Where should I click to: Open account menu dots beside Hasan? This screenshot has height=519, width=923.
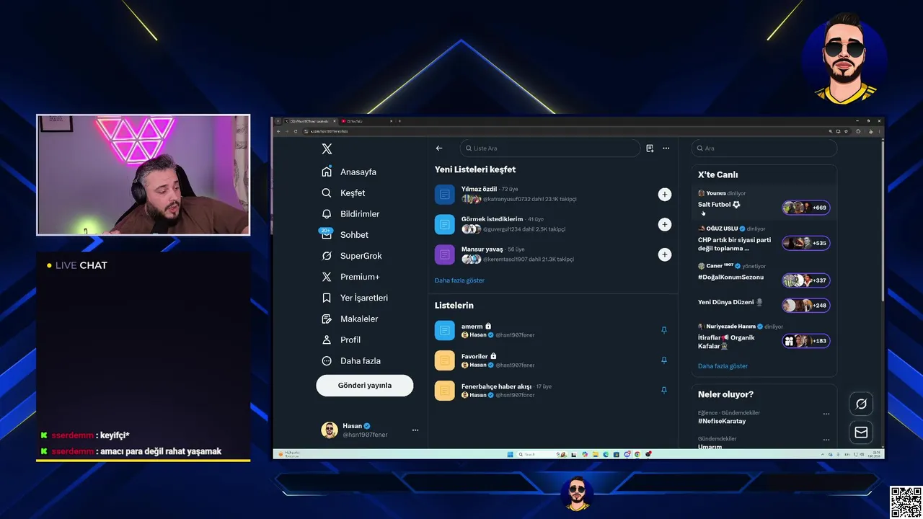click(x=415, y=430)
